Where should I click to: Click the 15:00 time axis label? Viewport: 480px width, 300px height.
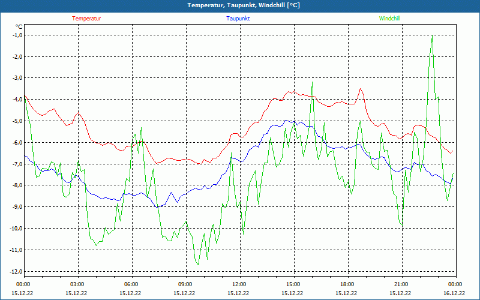click(294, 284)
